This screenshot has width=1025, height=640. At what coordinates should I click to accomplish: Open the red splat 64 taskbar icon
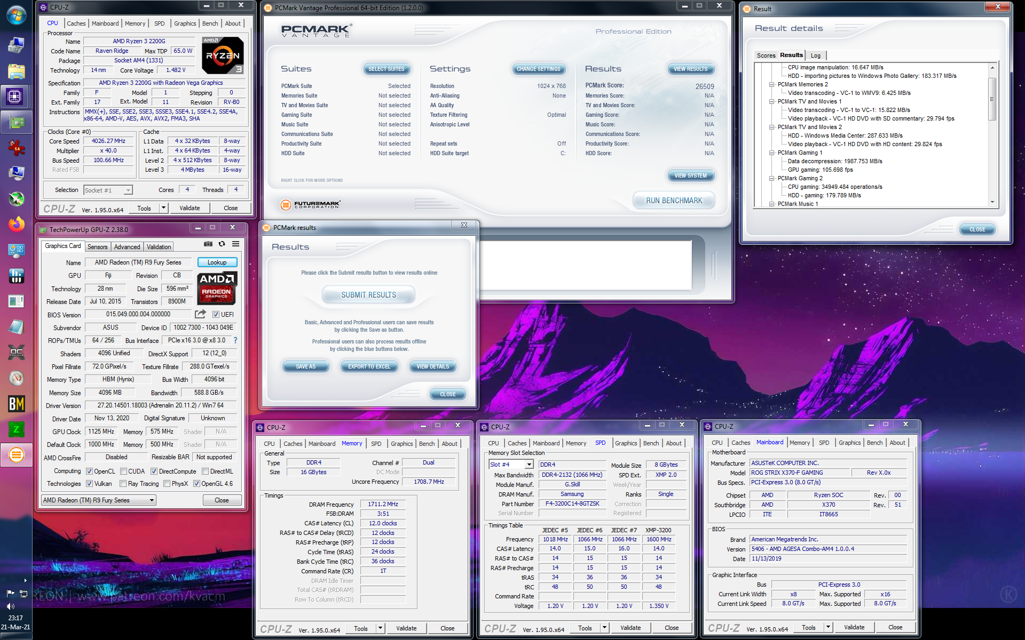coord(16,148)
